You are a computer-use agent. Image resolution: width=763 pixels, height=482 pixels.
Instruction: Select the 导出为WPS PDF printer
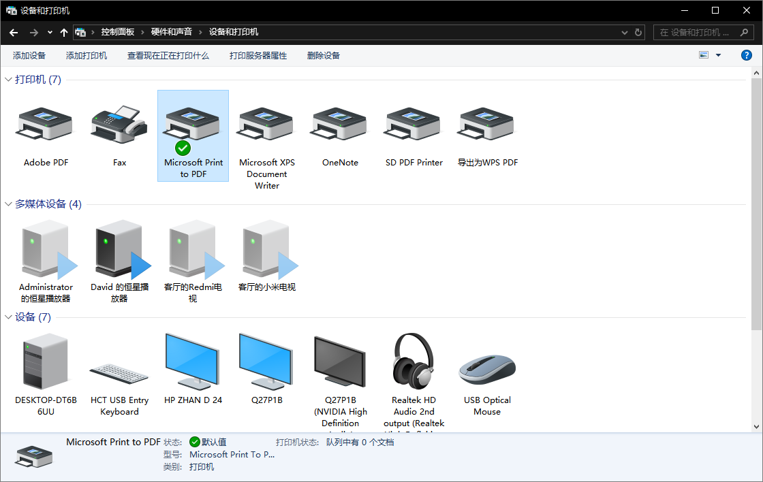[x=487, y=135]
